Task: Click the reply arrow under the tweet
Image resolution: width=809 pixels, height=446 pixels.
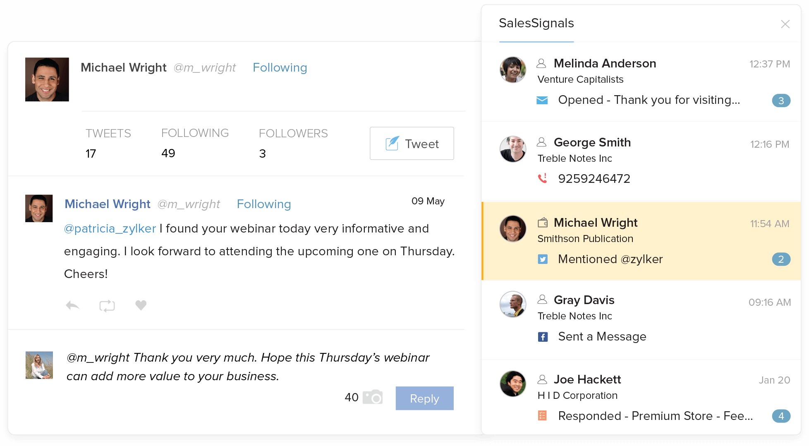Action: (x=72, y=305)
